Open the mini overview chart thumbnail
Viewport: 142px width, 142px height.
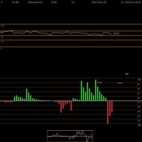(x=70, y=136)
